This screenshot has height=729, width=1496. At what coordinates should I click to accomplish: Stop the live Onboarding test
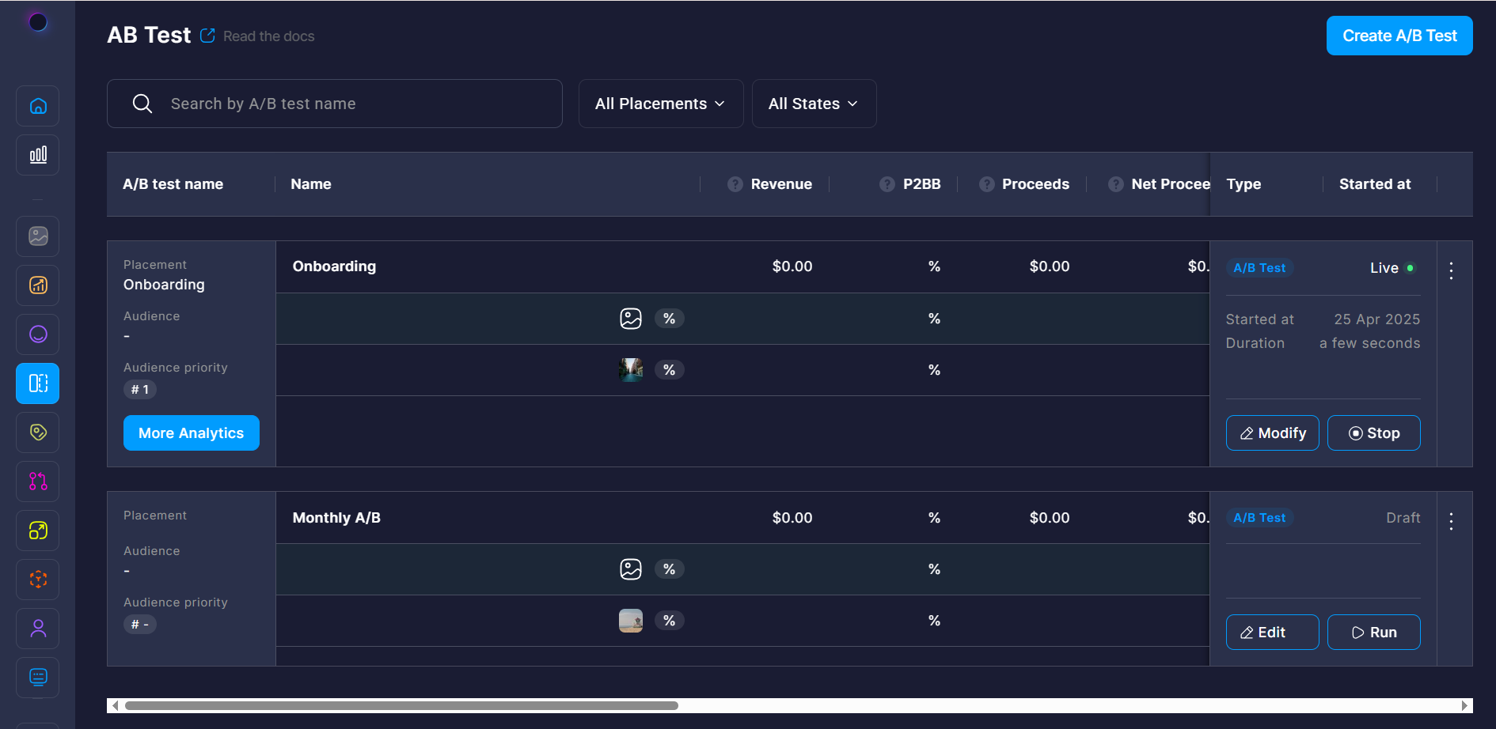(x=1373, y=433)
